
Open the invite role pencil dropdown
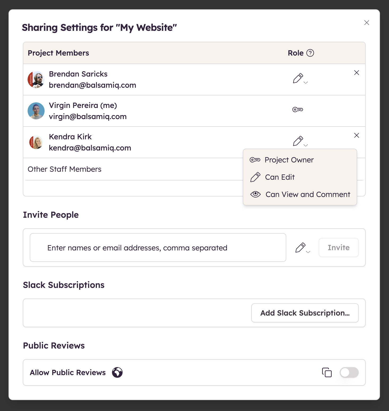click(302, 248)
